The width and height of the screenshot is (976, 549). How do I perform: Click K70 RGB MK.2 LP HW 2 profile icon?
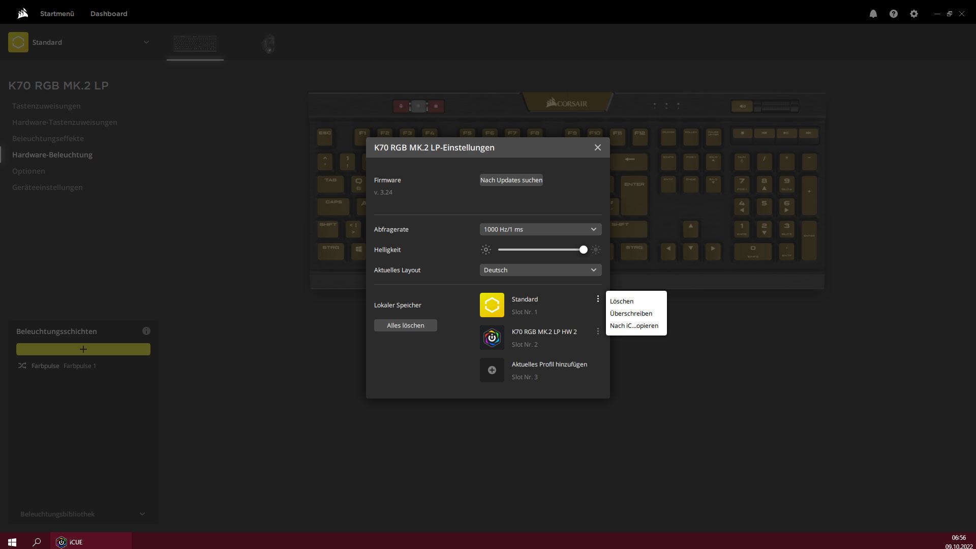(x=492, y=338)
